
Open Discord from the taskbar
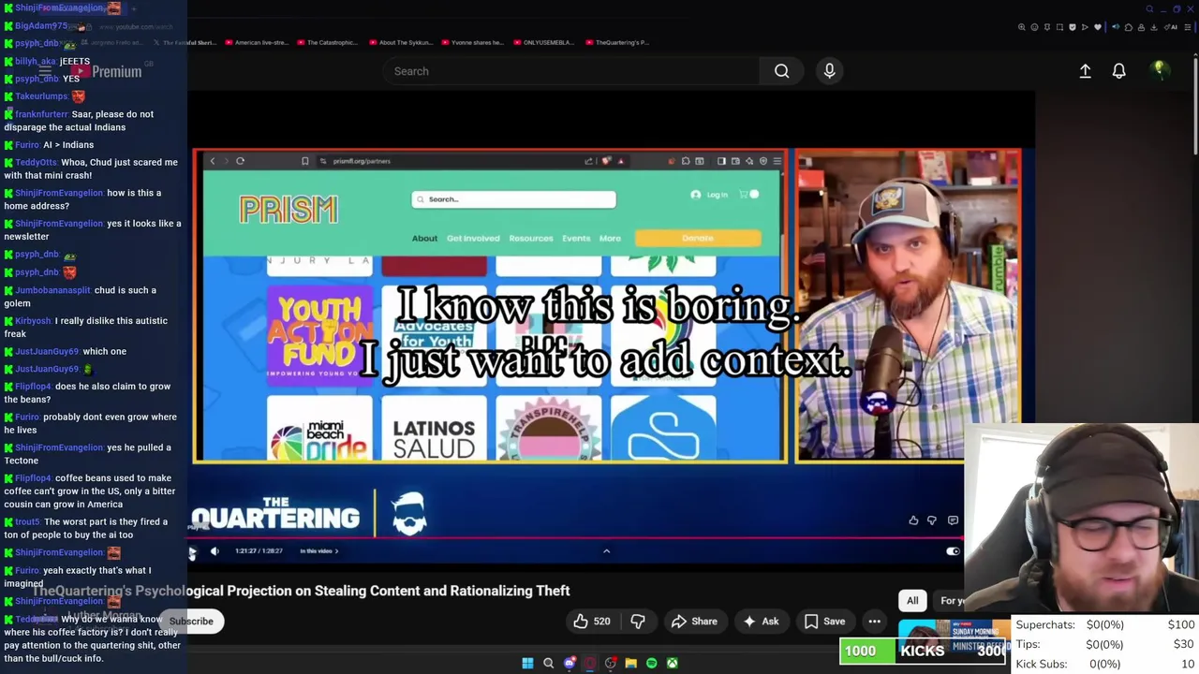click(x=570, y=664)
